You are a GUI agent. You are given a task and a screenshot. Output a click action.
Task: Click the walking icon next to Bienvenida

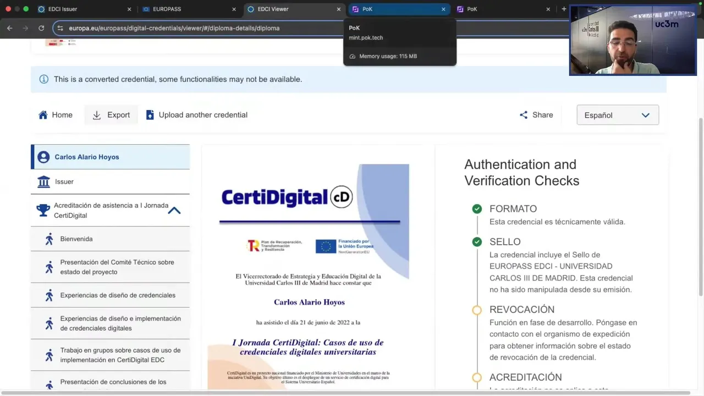pyautogui.click(x=50, y=239)
